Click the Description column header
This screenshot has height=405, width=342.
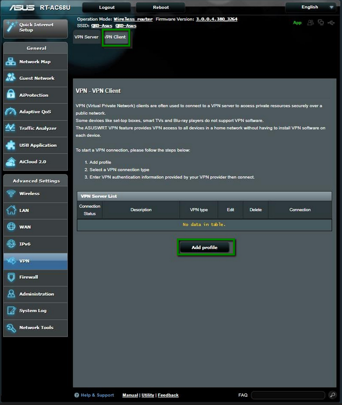141,210
